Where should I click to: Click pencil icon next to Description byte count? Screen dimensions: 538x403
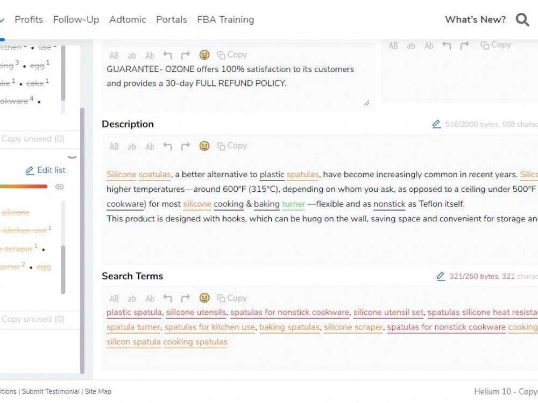[x=436, y=124]
